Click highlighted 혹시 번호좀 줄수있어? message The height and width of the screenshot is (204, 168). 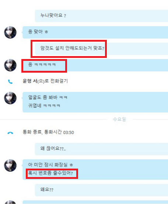click(x=50, y=173)
